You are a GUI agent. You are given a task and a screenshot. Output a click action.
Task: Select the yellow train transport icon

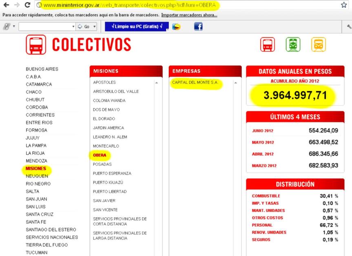pyautogui.click(x=319, y=45)
